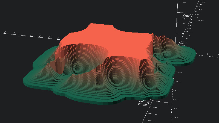Image resolution: width=219 pixels, height=123 pixels.
Task: Click the small peak on left slope
Action: coord(49,66)
